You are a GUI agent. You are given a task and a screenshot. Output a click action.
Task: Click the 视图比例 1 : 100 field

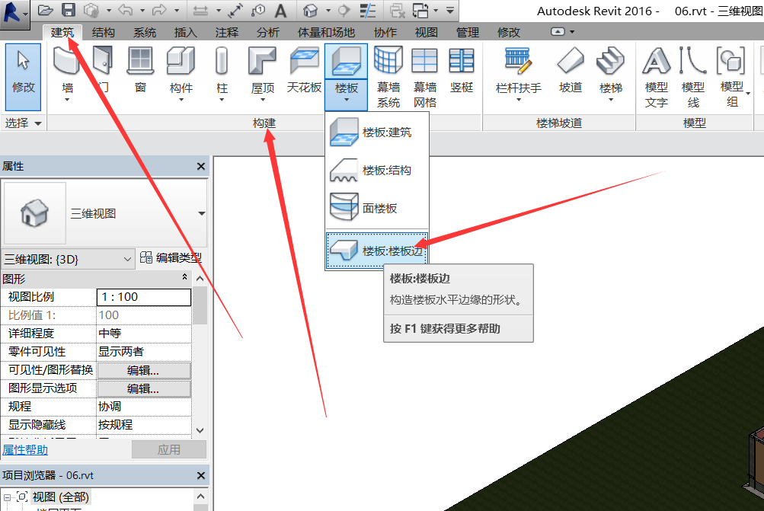pos(143,297)
